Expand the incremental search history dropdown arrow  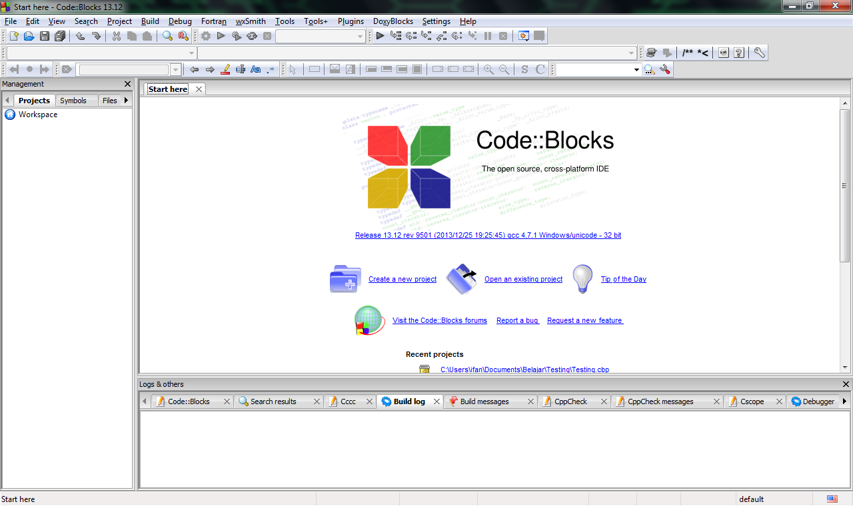(x=176, y=69)
